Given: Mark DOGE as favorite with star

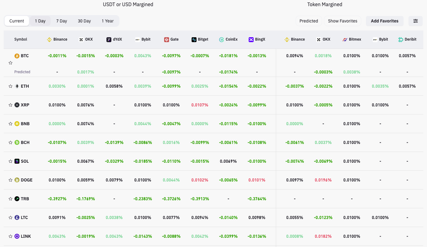Looking at the screenshot, I should pyautogui.click(x=10, y=180).
